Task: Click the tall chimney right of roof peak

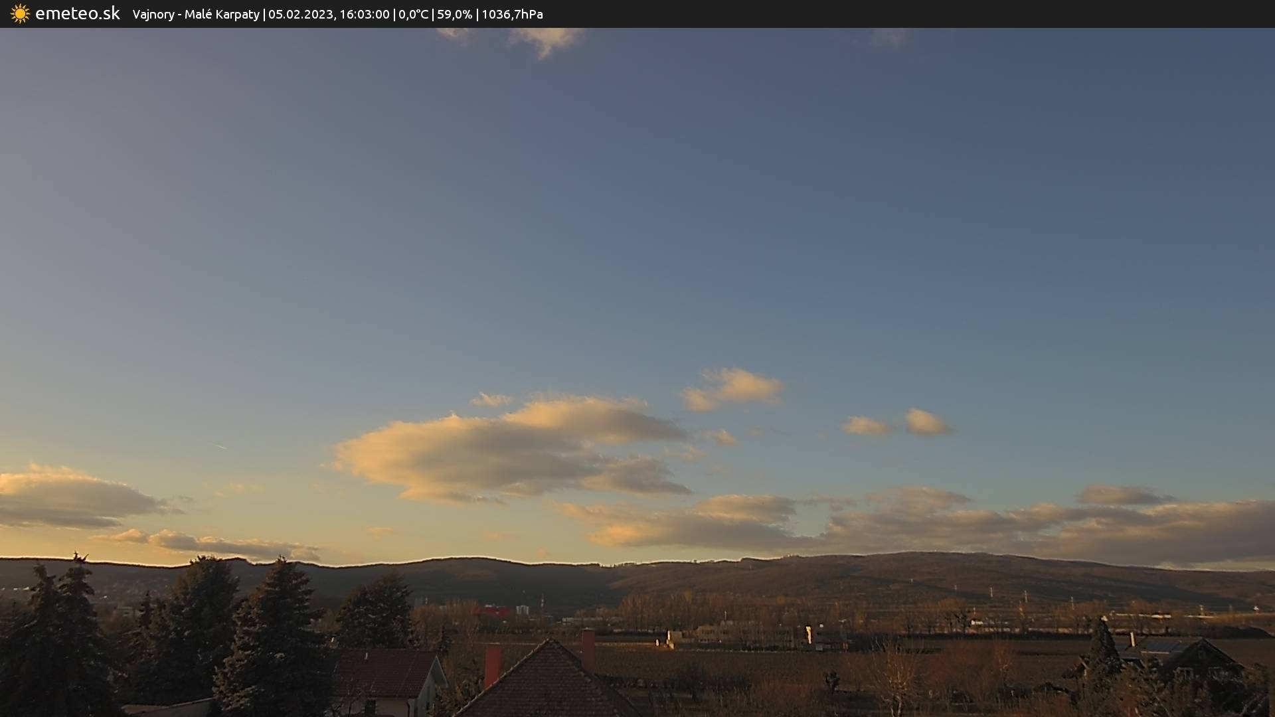Action: [588, 649]
